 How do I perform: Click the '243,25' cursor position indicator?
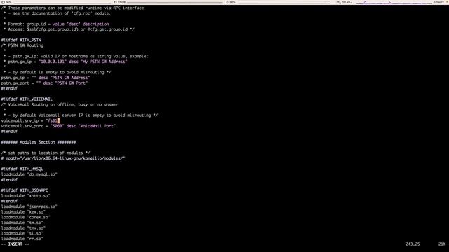coord(413,244)
